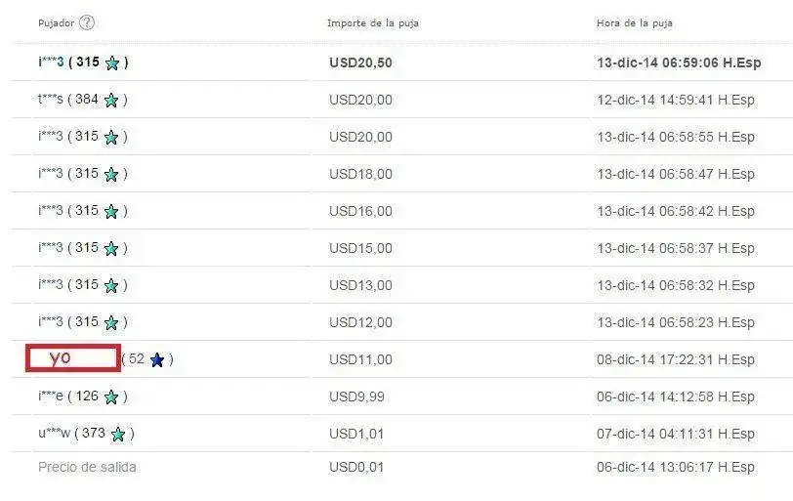Screen dimensions: 793x501
Task: Click the star icon in the USD12,00 row
Action: [111, 322]
